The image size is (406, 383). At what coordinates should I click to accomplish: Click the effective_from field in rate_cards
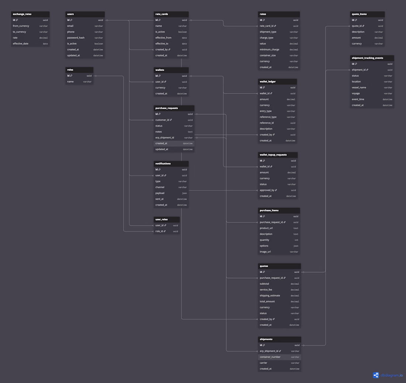click(x=171, y=38)
